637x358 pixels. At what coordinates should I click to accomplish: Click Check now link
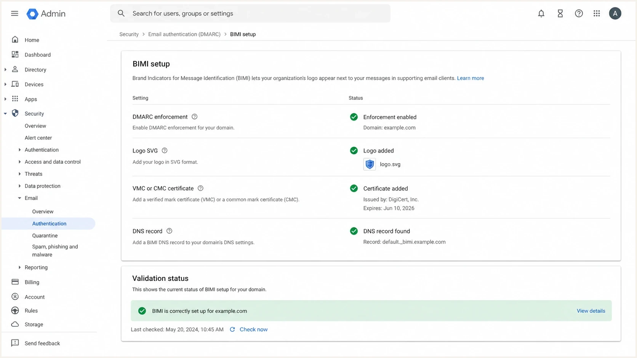253,329
